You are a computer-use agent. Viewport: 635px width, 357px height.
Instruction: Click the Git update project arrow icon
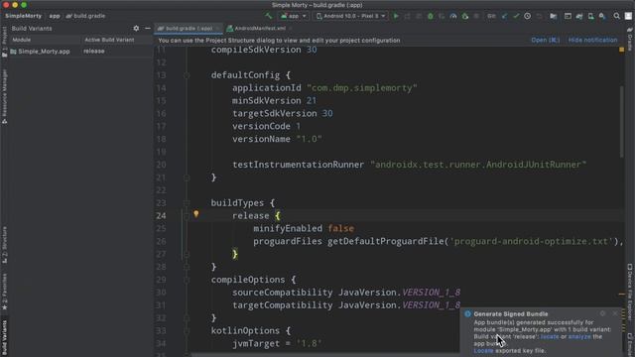pos(504,16)
